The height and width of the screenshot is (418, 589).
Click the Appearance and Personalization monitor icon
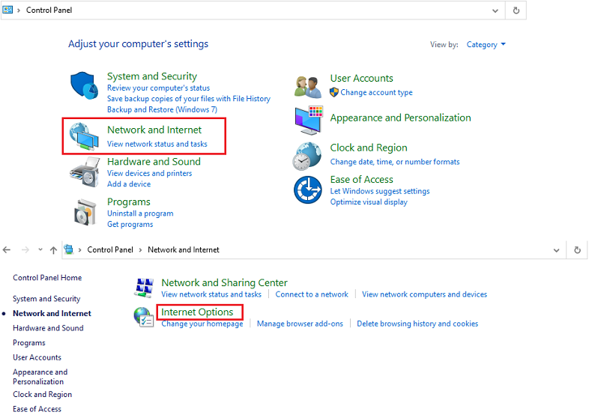(x=309, y=120)
